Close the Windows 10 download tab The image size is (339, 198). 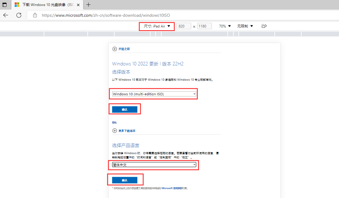[78, 5]
